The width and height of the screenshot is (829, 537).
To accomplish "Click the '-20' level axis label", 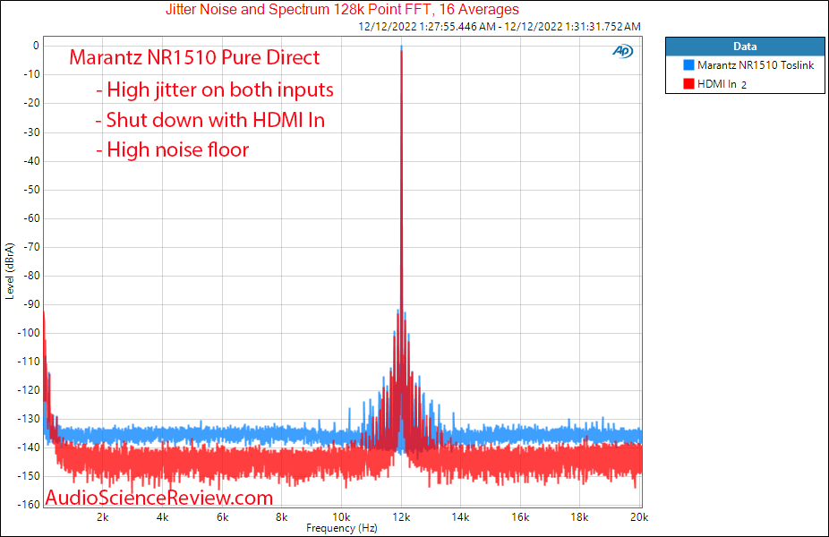I will (x=31, y=103).
